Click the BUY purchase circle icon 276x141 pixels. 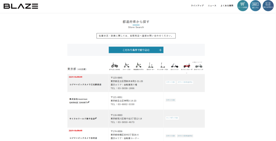(x=256, y=6)
